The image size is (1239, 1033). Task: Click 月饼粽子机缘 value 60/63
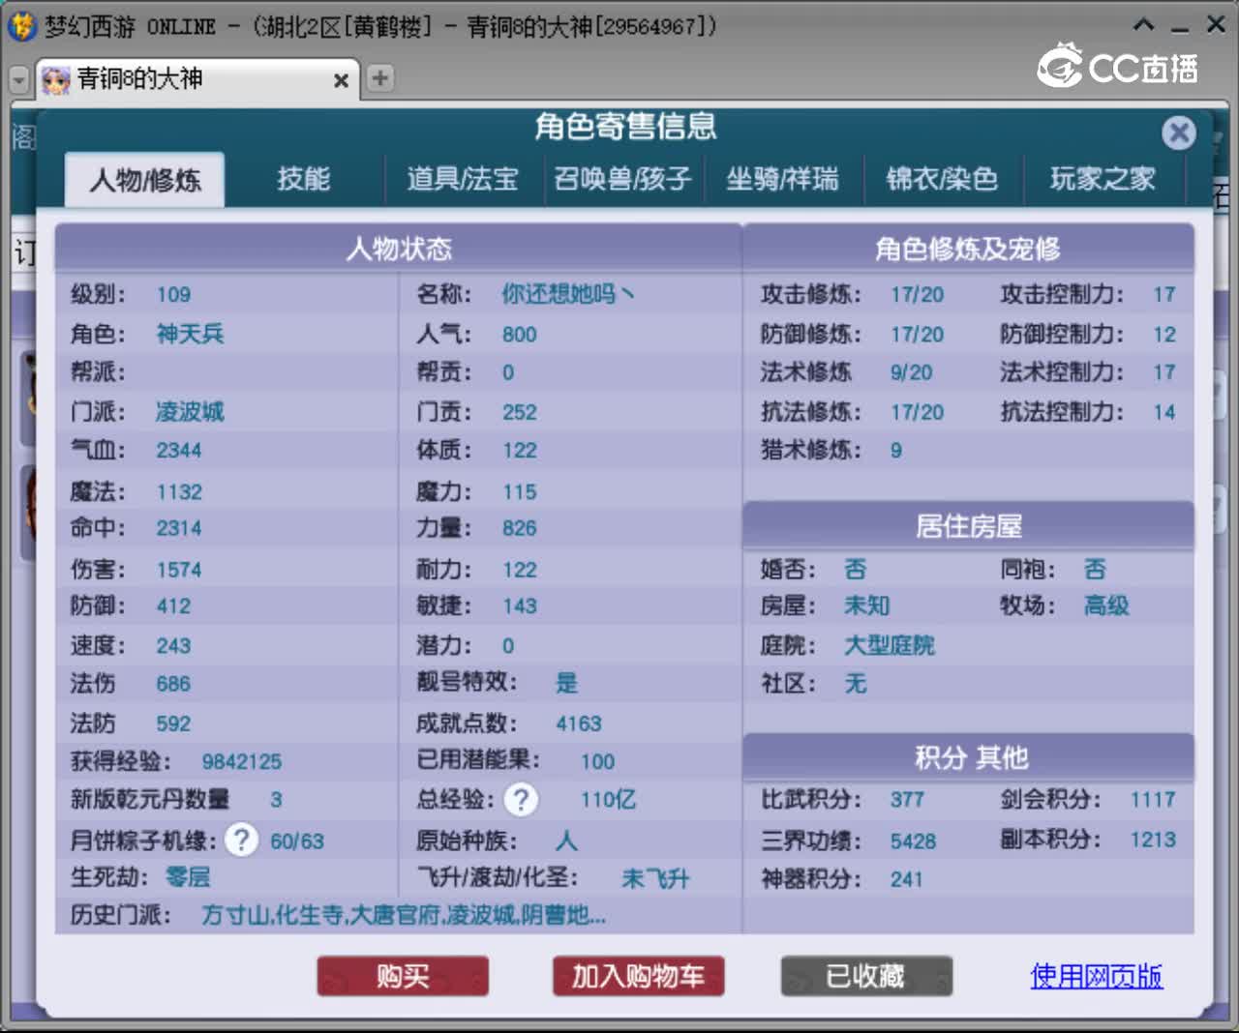tap(297, 841)
